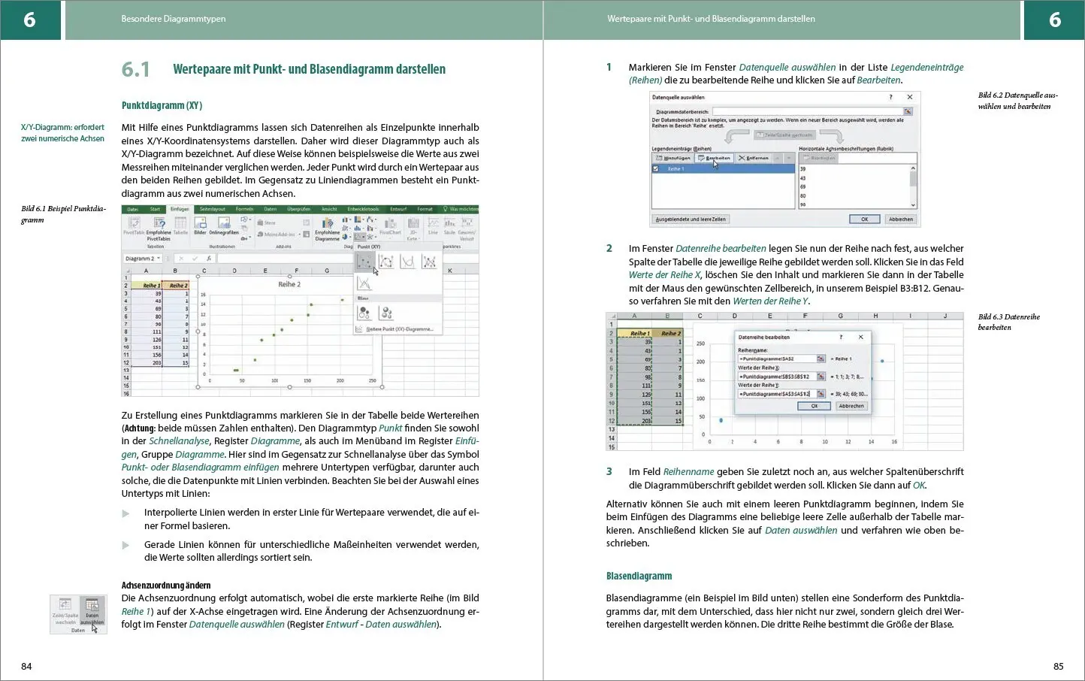Screen dimensions: 1085x681
Task: Open the Datei tab
Action: (x=133, y=209)
